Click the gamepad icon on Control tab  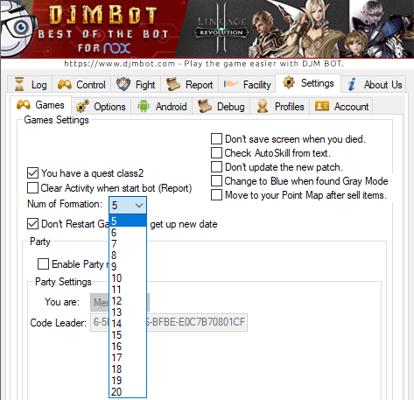65,85
